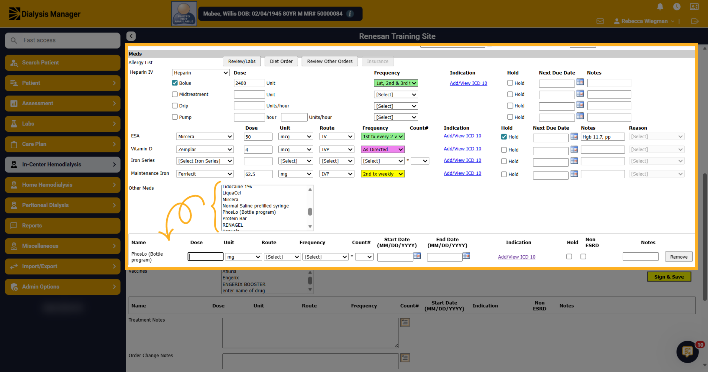Image resolution: width=708 pixels, height=372 pixels.
Task: Open the notifications bell icon
Action: point(660,7)
